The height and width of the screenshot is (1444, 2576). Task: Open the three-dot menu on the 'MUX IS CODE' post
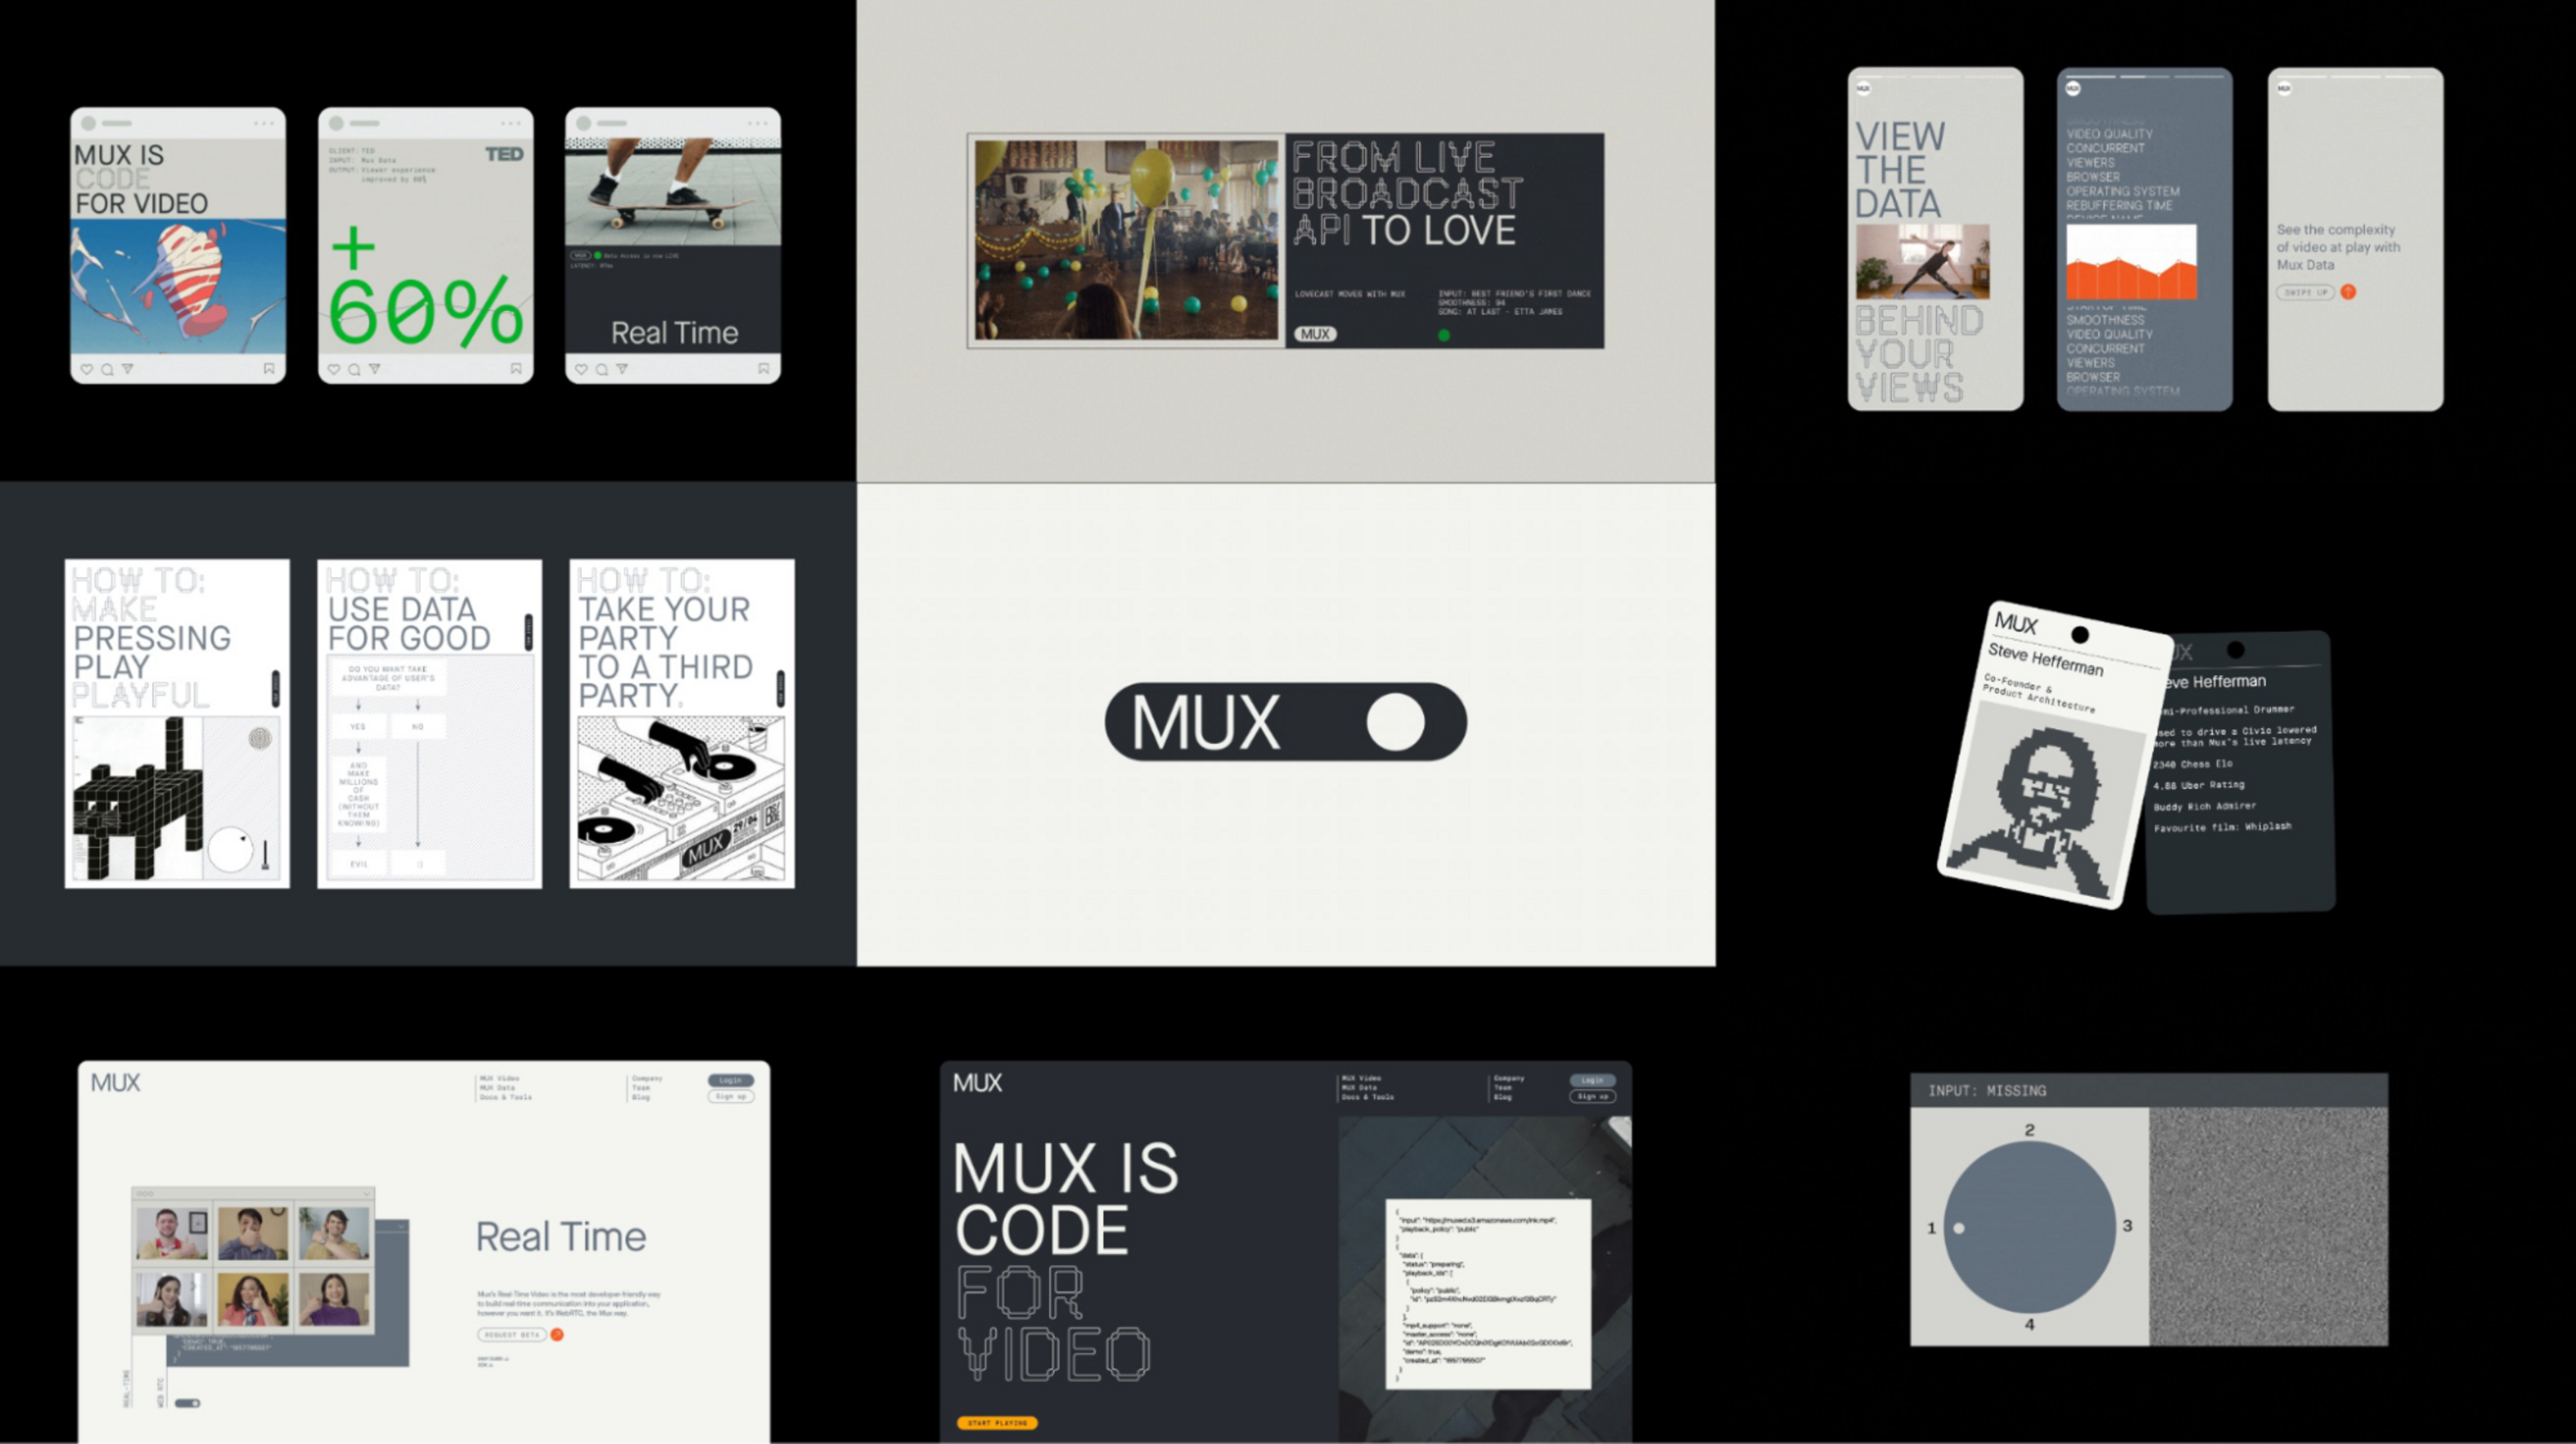[263, 124]
